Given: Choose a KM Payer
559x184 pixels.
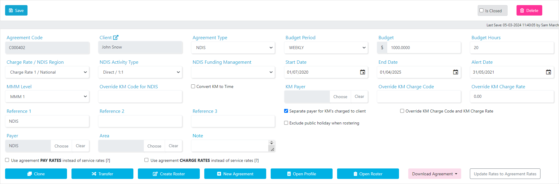Looking at the screenshot, I should point(340,97).
